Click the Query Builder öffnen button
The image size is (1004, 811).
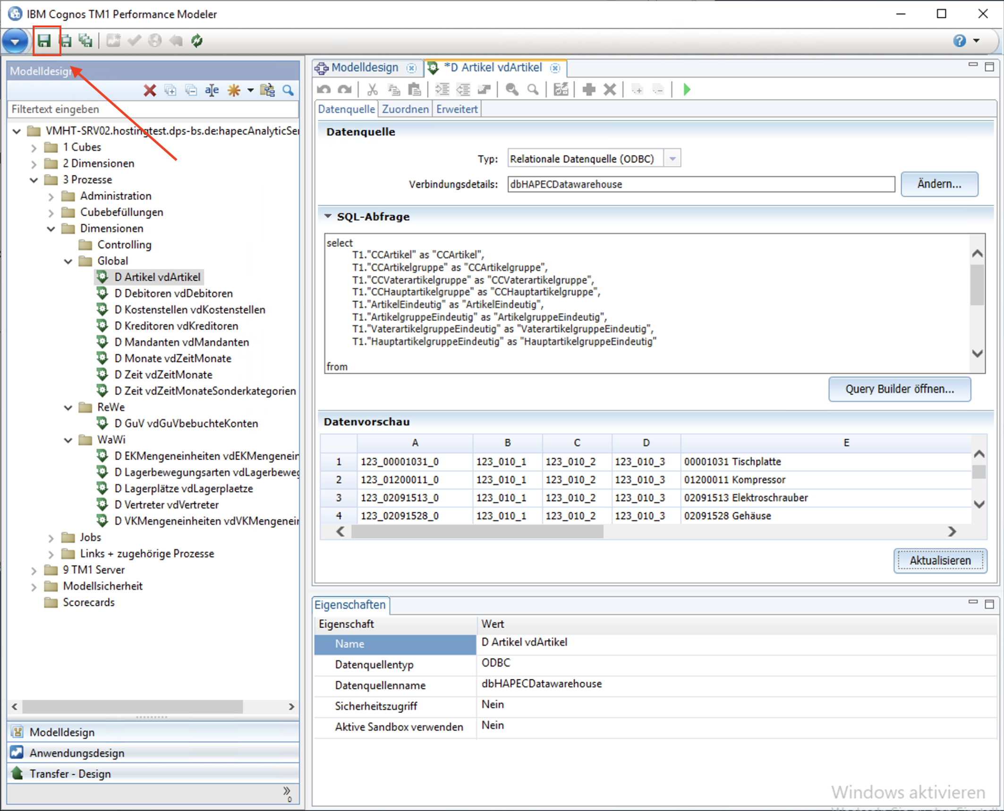click(899, 389)
